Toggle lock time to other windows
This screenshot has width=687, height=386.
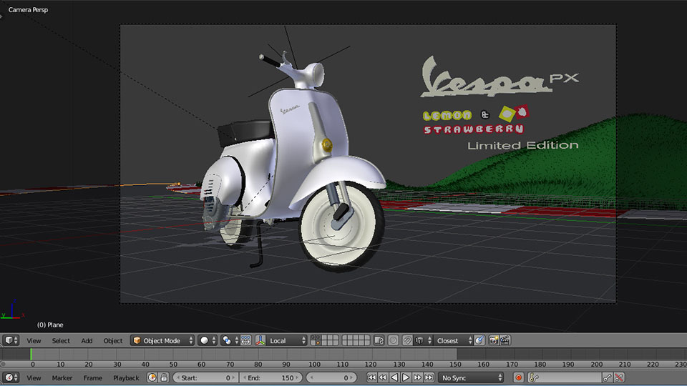coord(164,377)
